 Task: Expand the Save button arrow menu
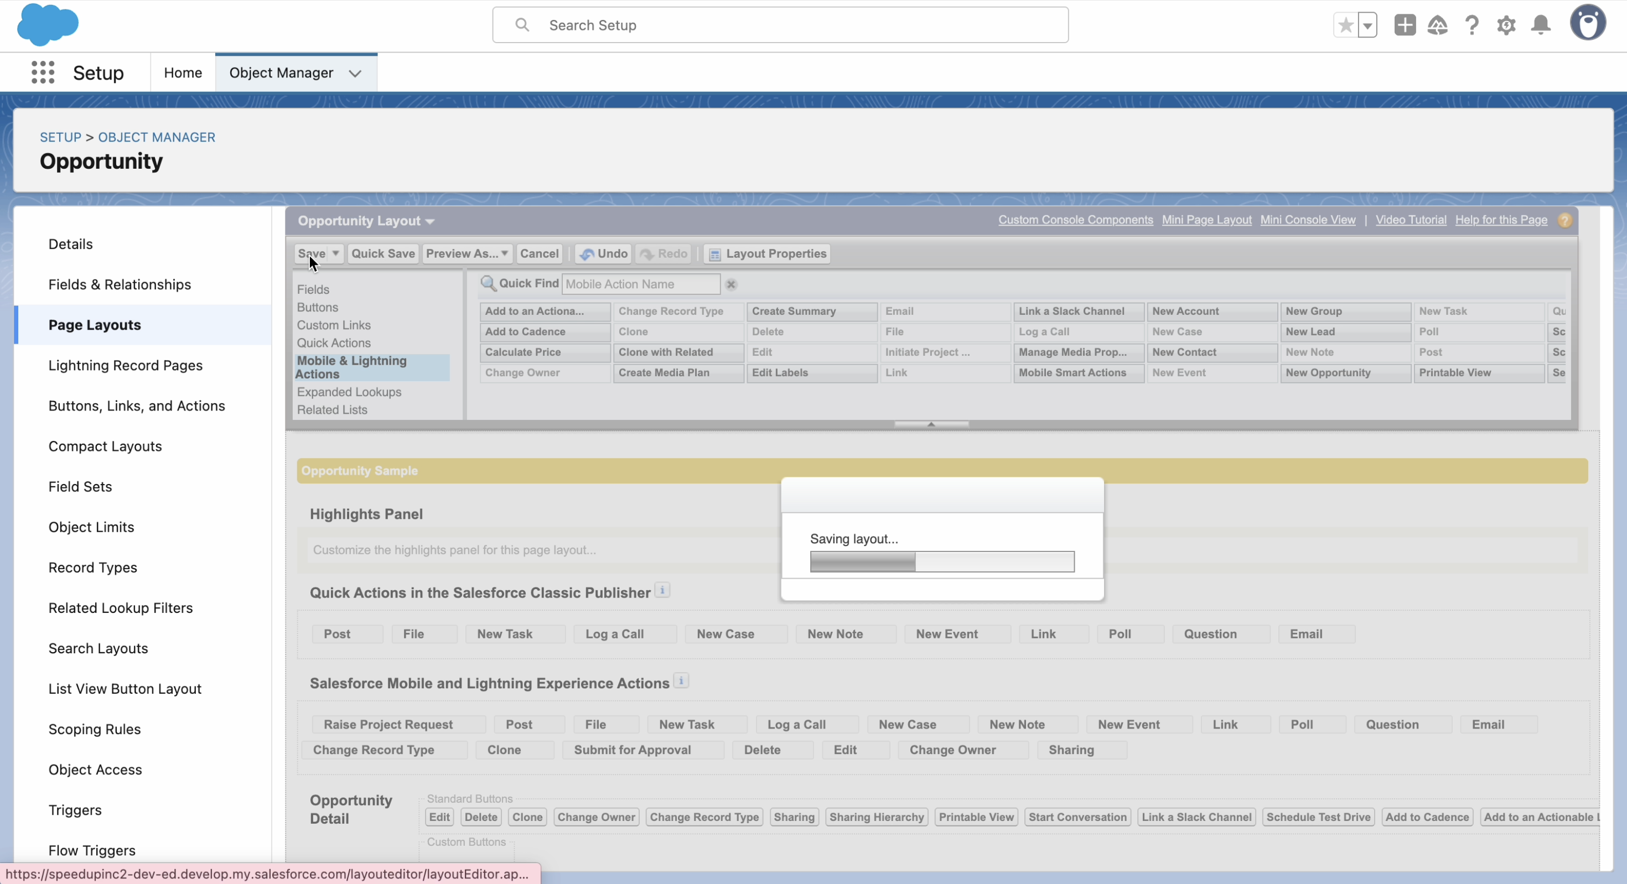(336, 254)
